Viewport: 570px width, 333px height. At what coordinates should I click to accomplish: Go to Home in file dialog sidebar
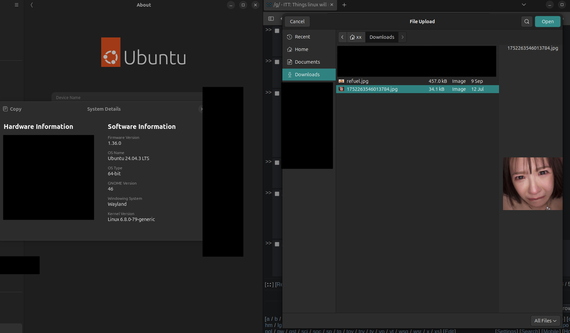309,49
